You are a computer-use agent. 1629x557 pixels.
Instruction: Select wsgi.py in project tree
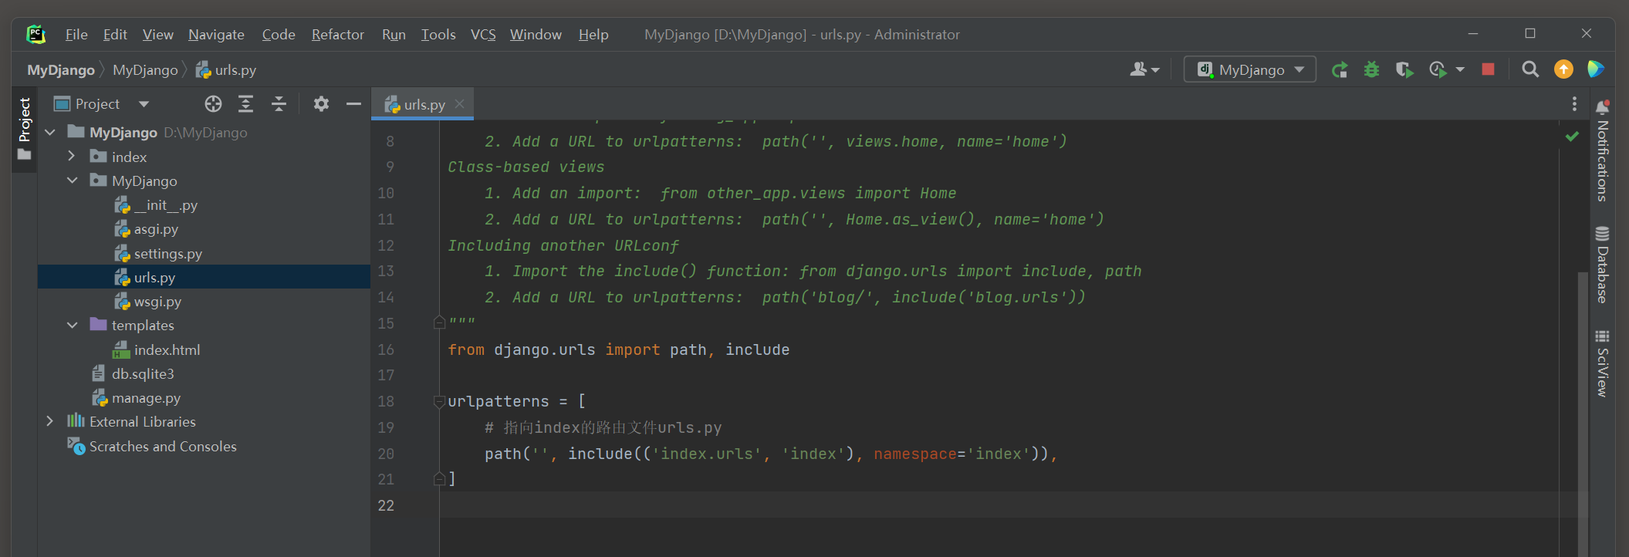[x=148, y=302]
